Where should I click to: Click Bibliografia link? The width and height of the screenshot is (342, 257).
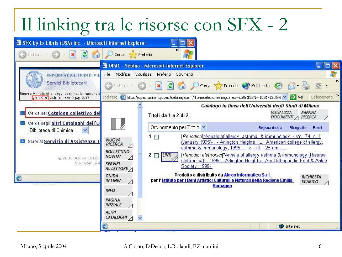297,127
